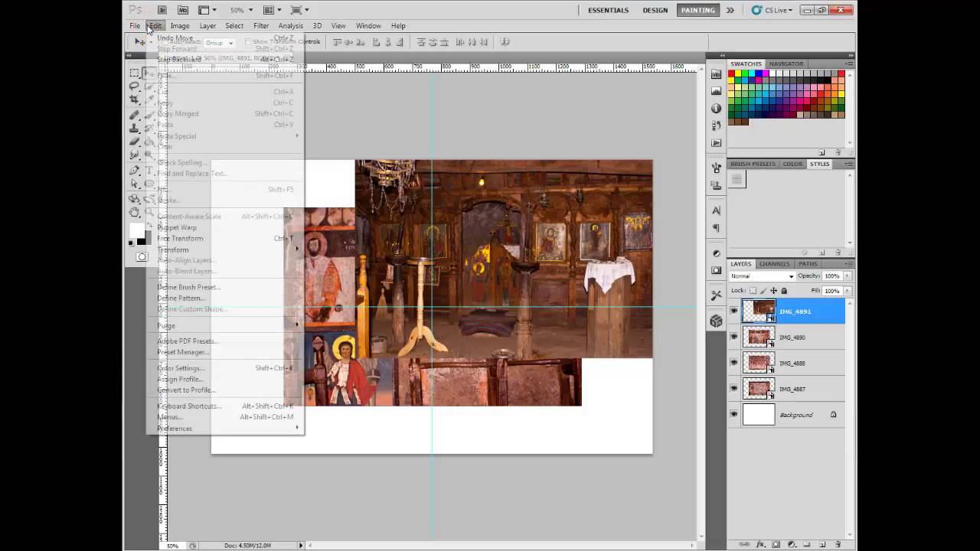Hide the IMG_4887 layer
The width and height of the screenshot is (980, 551).
[734, 389]
